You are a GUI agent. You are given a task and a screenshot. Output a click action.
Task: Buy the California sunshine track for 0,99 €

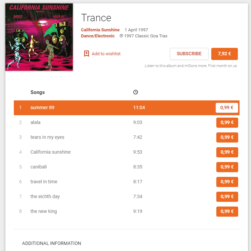click(227, 152)
